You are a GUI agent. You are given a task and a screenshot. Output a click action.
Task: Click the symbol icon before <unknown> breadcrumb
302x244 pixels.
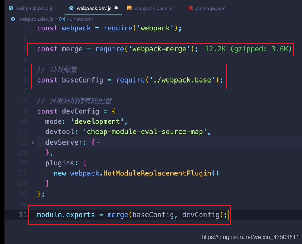coord(62,19)
